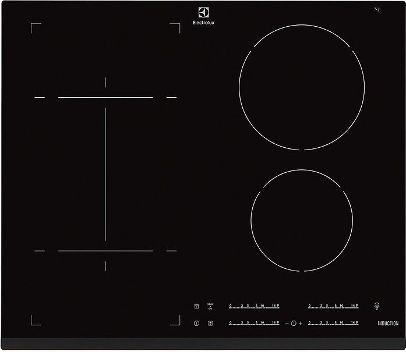406x352 pixels.
Task: Tap the bridge zone function icon
Action: (210, 323)
